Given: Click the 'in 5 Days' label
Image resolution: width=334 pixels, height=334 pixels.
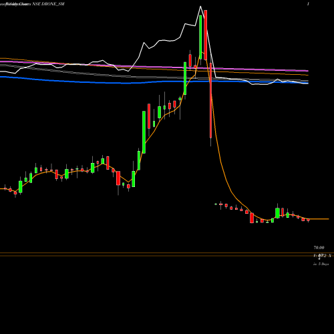Looking at the screenshot, I should (x=321, y=264).
